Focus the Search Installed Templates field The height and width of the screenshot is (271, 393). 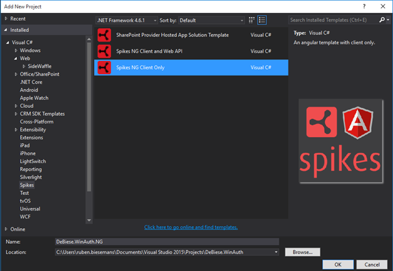pyautogui.click(x=333, y=19)
